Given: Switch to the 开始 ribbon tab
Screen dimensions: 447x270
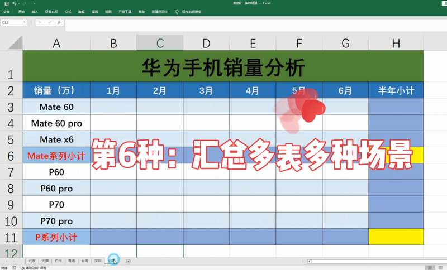Looking at the screenshot, I should coord(21,12).
